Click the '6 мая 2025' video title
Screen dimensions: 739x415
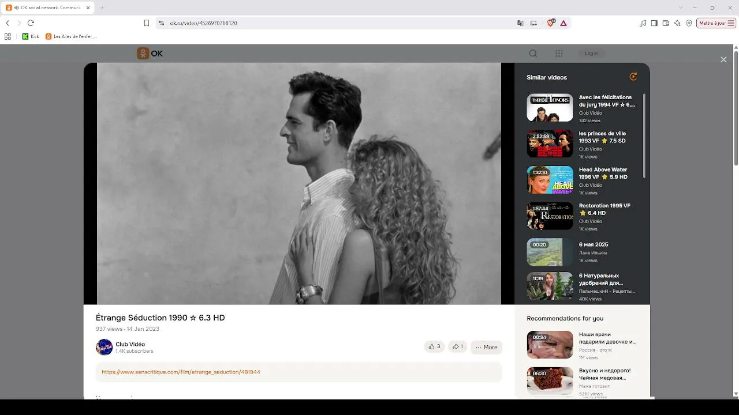594,244
